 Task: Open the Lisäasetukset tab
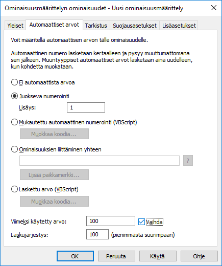179,26
